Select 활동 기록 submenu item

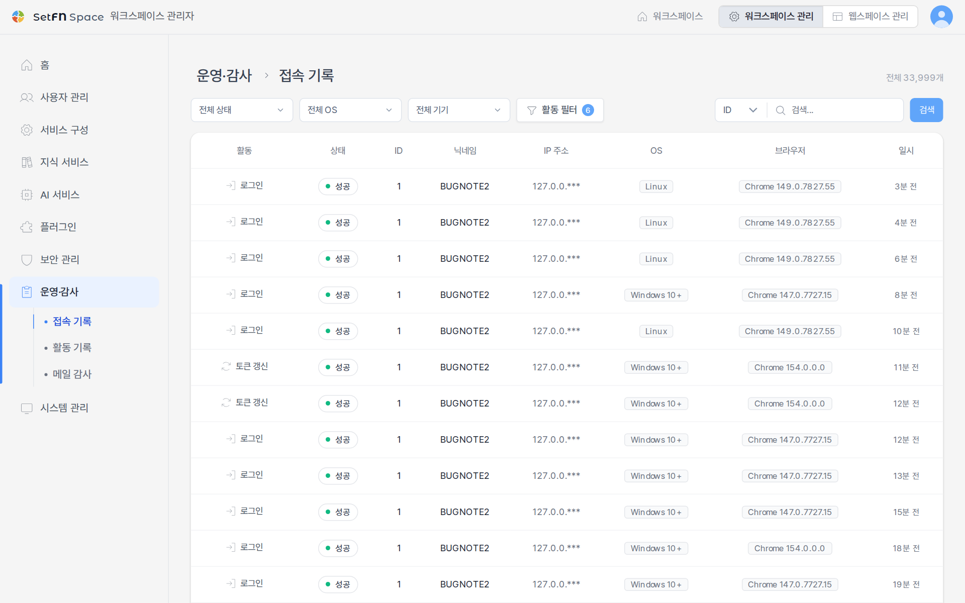(72, 348)
